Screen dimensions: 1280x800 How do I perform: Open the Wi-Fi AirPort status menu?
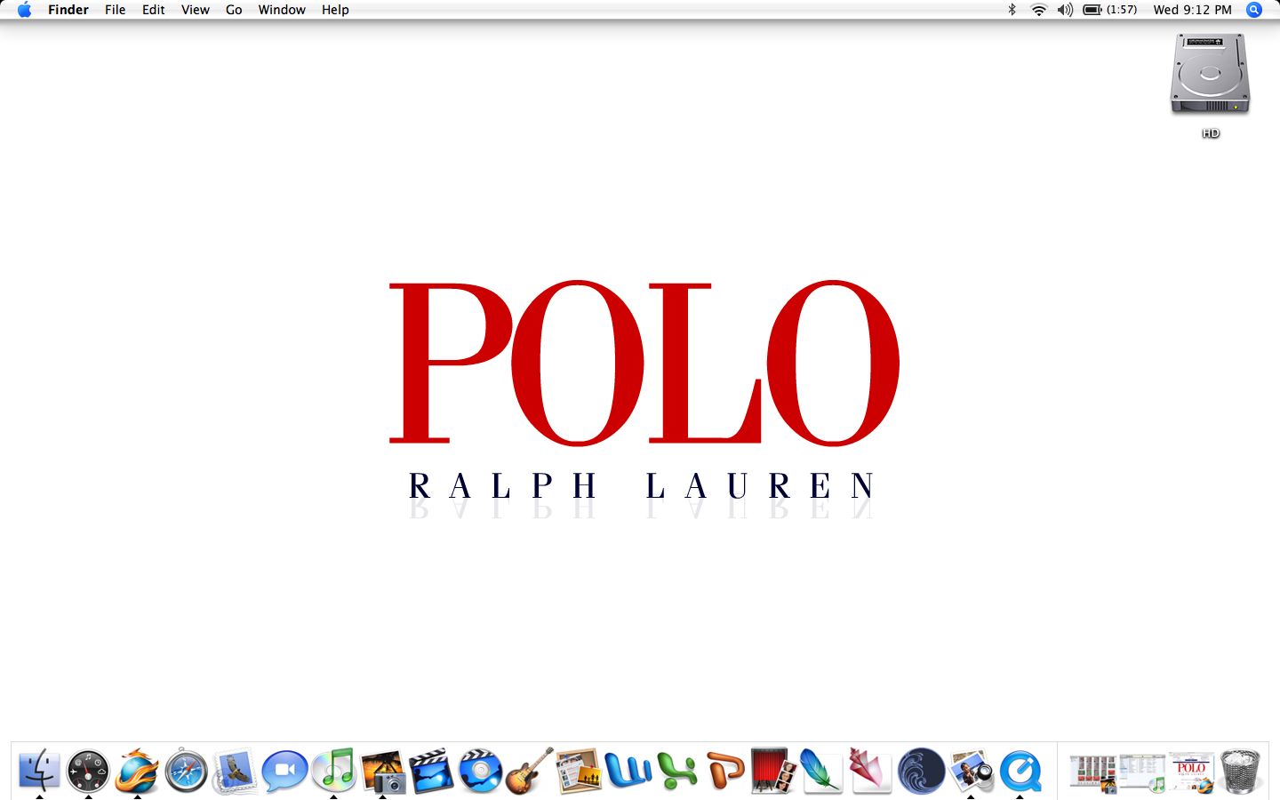point(1038,10)
